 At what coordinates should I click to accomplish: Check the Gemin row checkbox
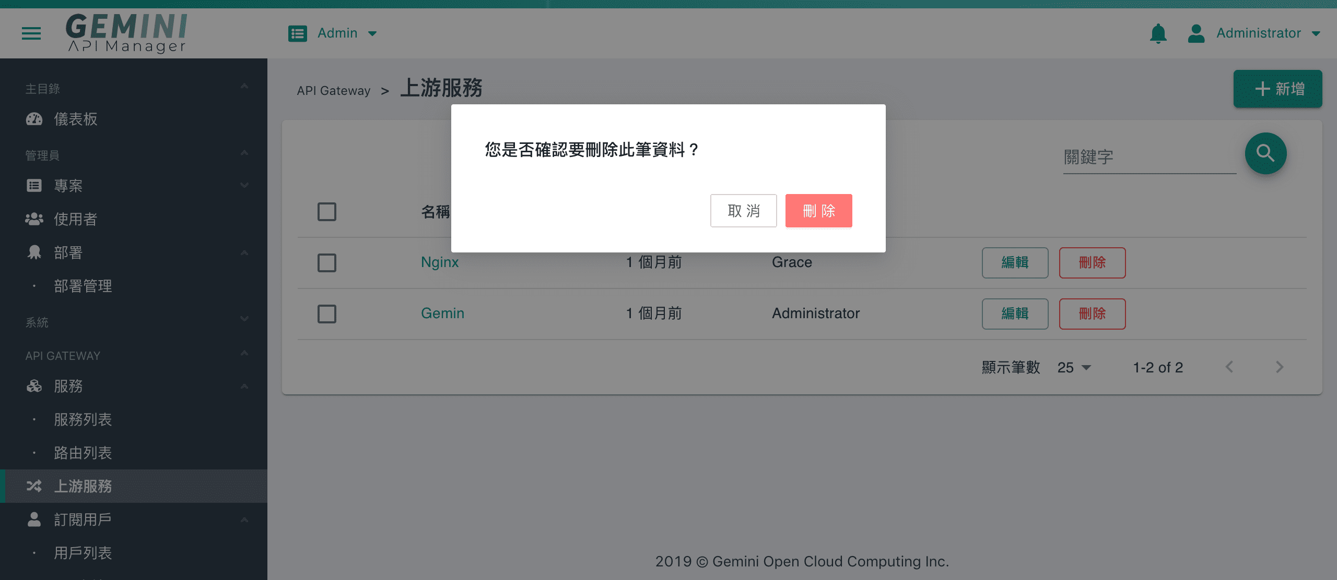tap(327, 314)
